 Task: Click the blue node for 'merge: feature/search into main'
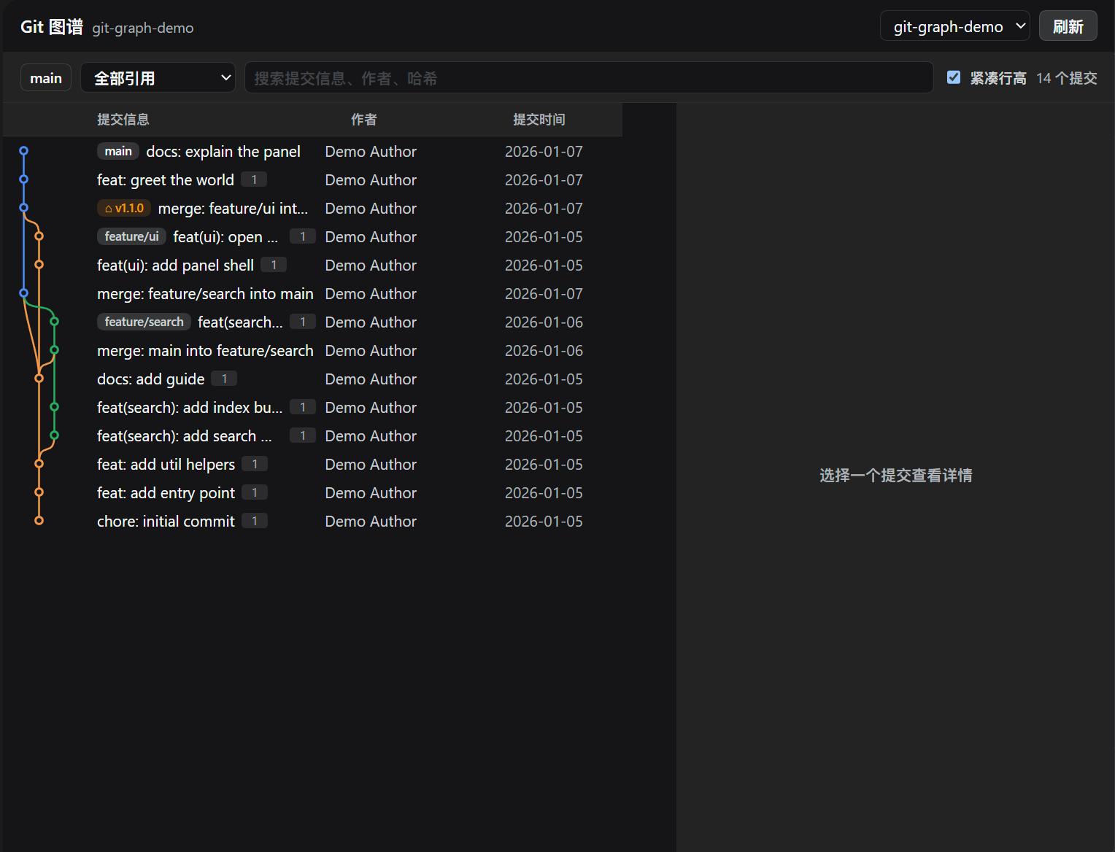[24, 293]
